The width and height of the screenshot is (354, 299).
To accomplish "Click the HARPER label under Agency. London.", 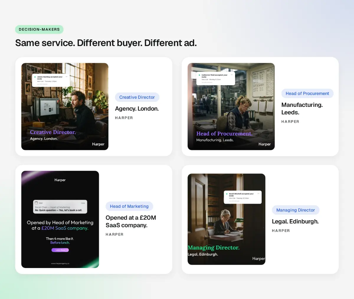I will (124, 118).
